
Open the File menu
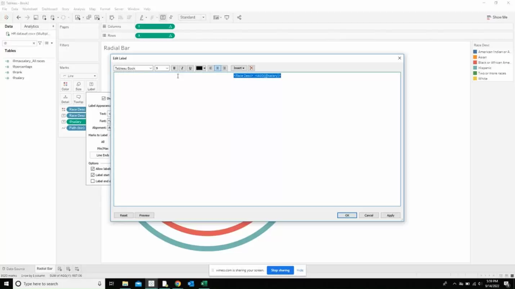(5, 9)
